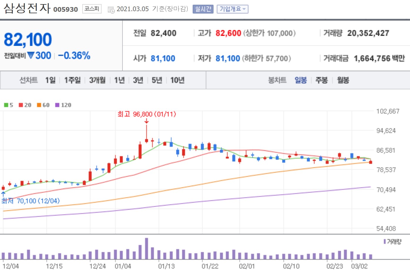Click the 코스피 market badge
410x270 pixels.
coord(92,9)
